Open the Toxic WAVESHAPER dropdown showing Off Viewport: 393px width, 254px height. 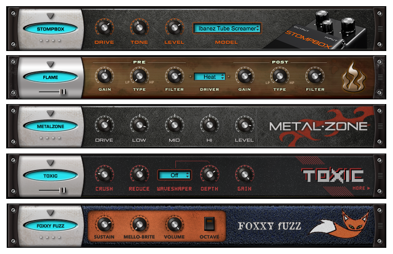[x=174, y=175]
